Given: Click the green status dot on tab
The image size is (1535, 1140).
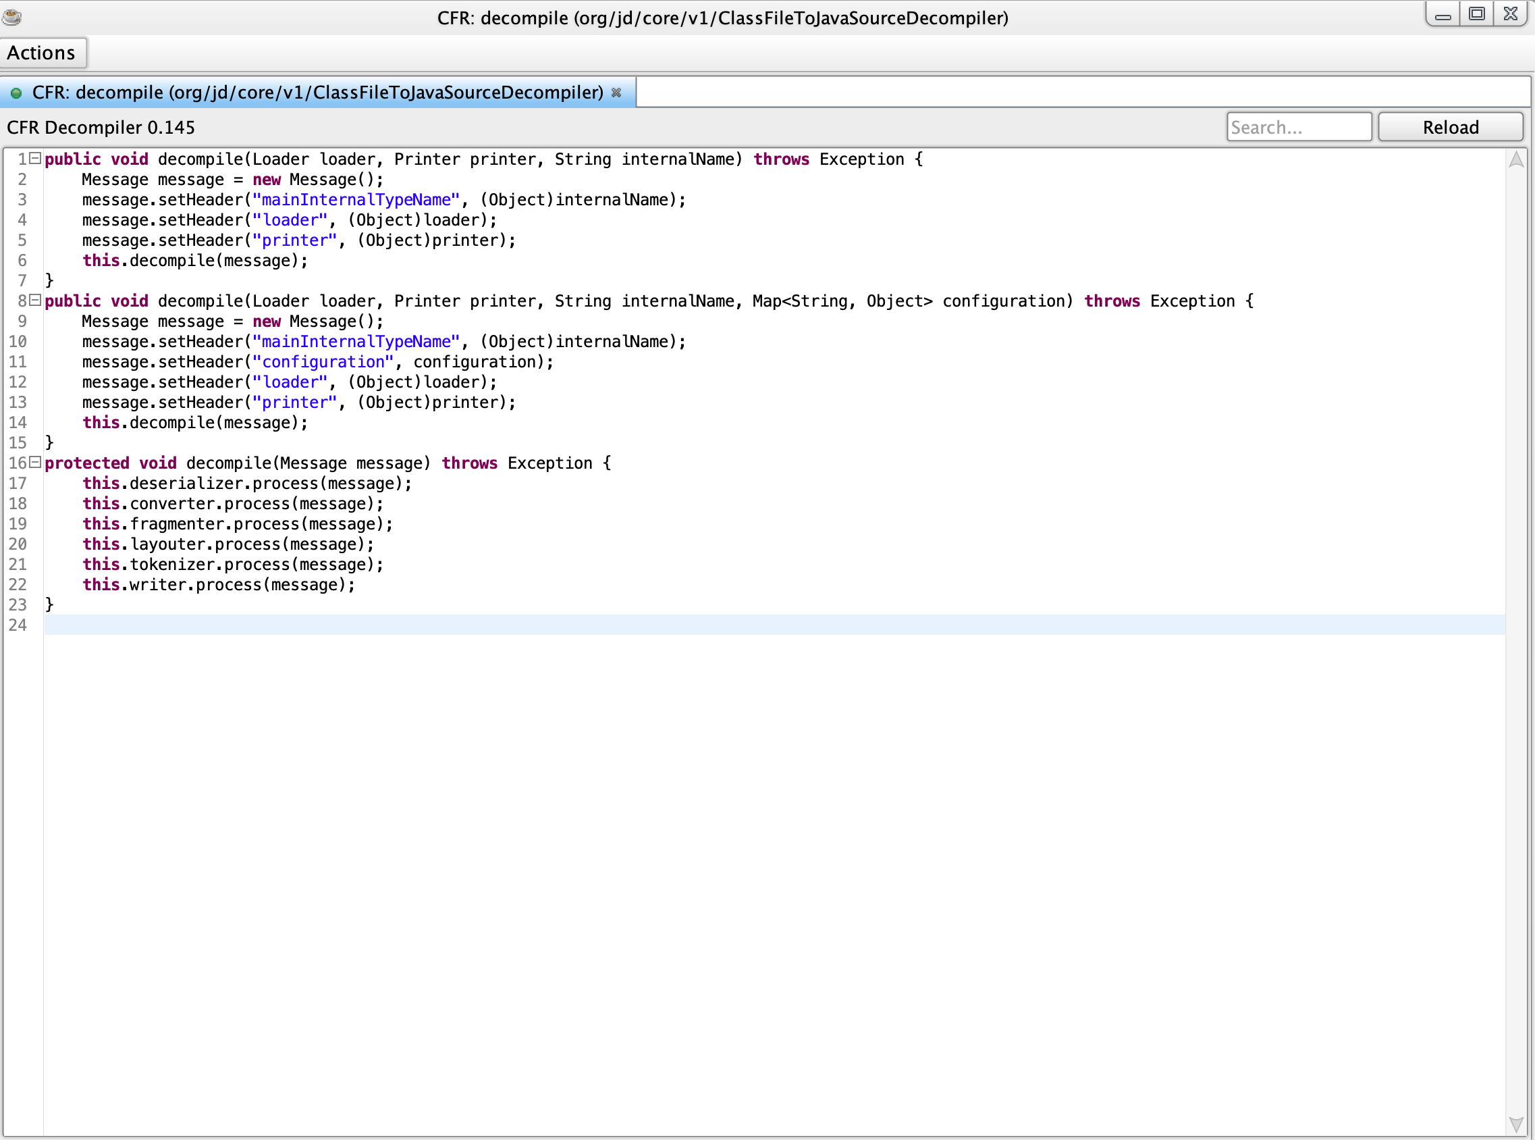Looking at the screenshot, I should point(16,93).
